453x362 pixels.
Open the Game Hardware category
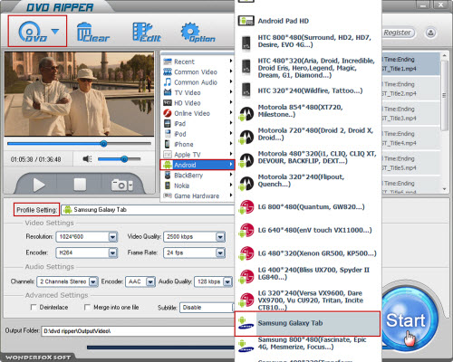(x=198, y=195)
